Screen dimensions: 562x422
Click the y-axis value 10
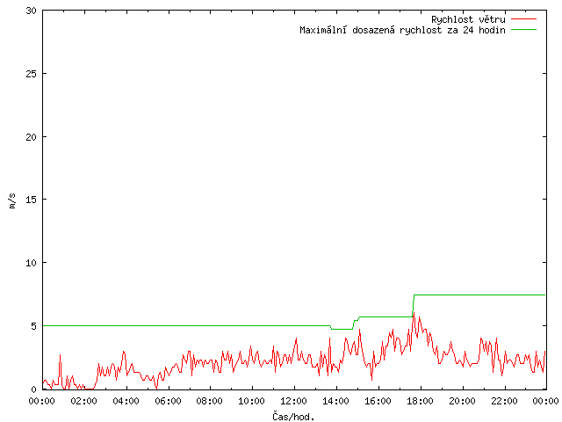tap(32, 263)
